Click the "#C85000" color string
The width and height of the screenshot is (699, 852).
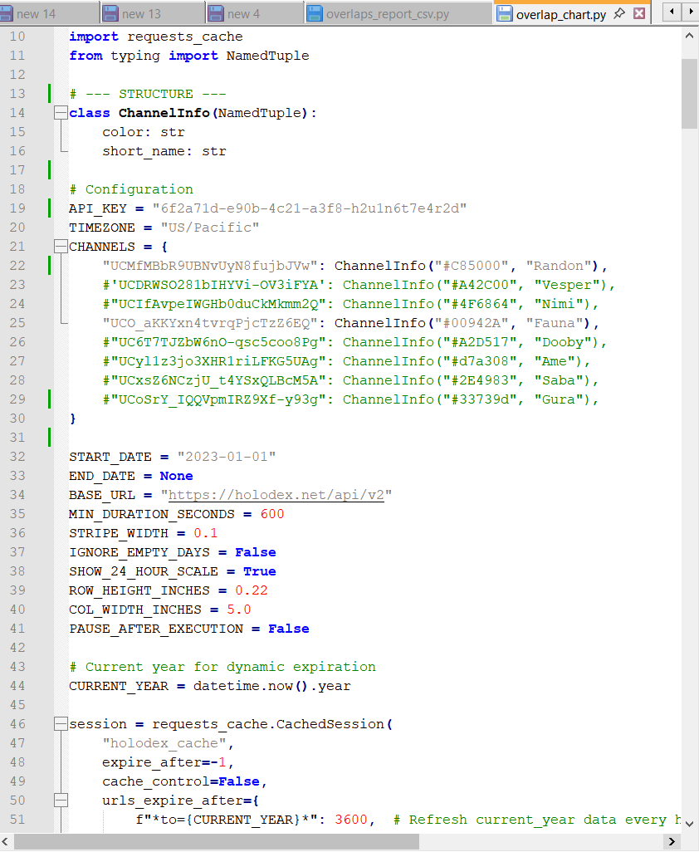tap(471, 266)
